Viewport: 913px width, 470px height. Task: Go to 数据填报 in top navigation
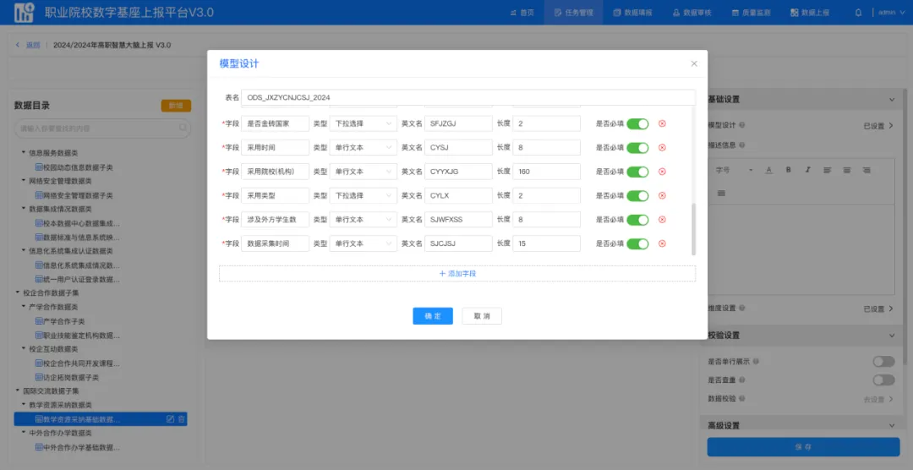click(631, 13)
